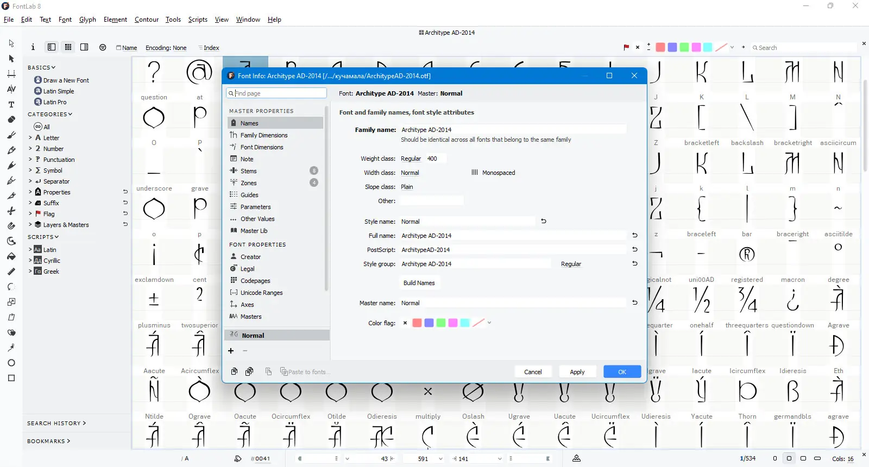This screenshot has height=467, width=869.
Task: Expand the SEARCH HISTORY section
Action: click(x=56, y=423)
